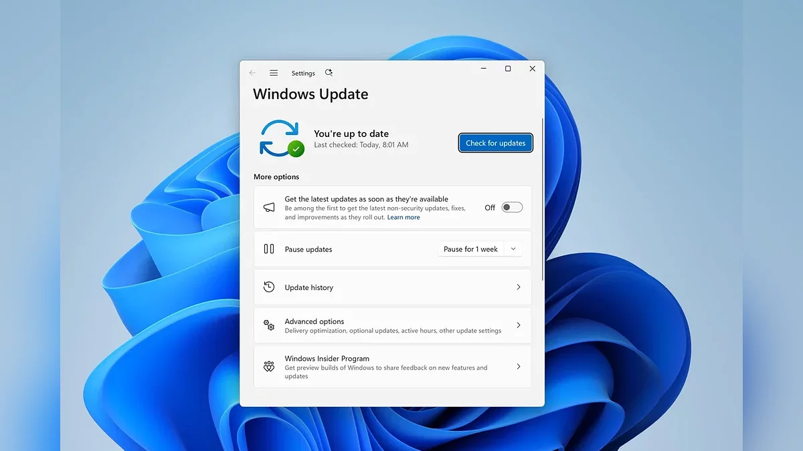Image resolution: width=803 pixels, height=451 pixels.
Task: Click the search icon beside Settings title
Action: tap(329, 73)
